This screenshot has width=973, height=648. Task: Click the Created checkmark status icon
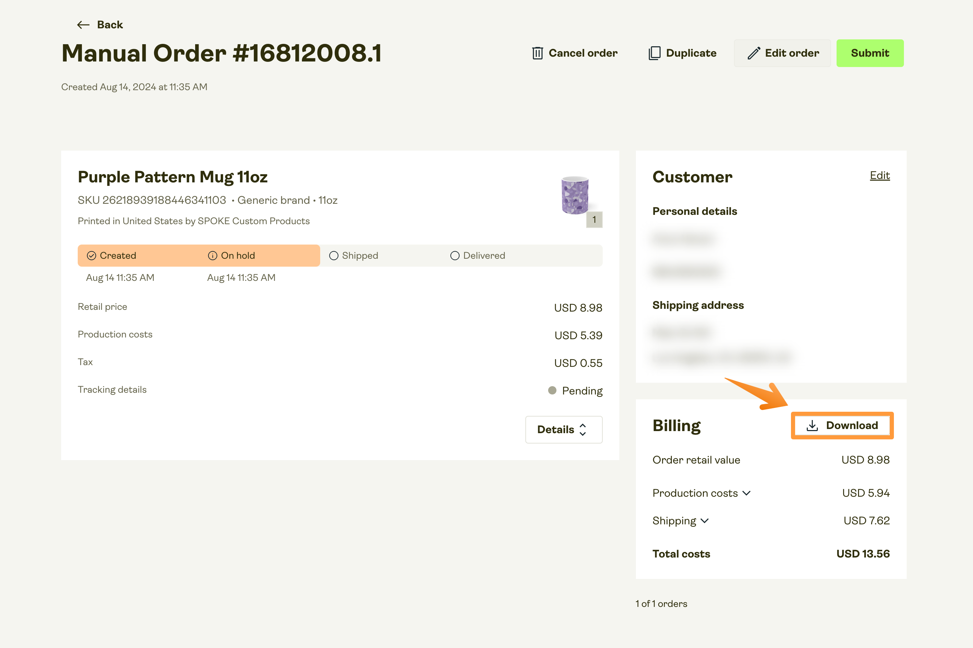point(91,256)
